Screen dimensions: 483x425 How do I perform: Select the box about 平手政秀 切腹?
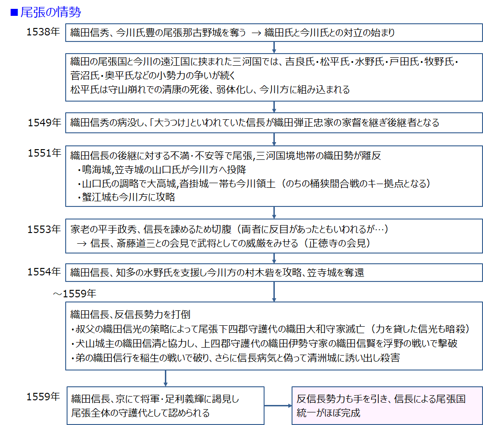pos(273,236)
